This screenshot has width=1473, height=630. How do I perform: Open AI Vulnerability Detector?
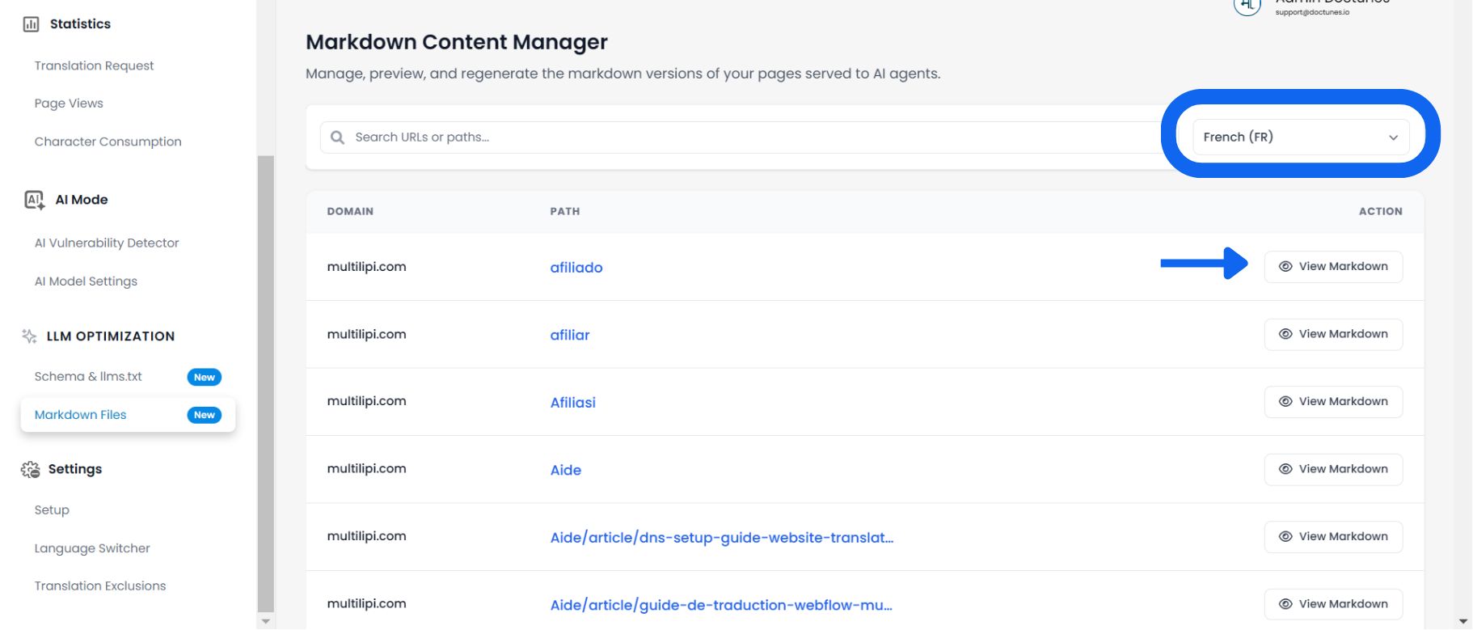pos(107,243)
